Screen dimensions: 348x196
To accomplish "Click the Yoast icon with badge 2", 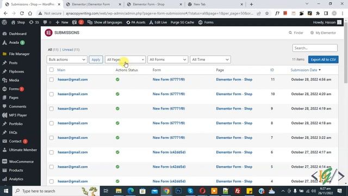I will 77,22.
